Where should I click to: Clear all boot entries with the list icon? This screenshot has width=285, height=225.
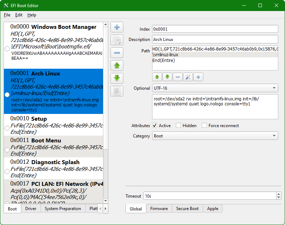[x=117, y=91]
